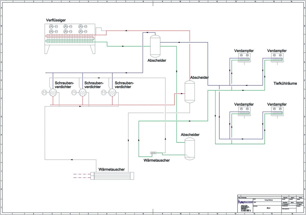The width and height of the screenshot is (306, 215).
Task: Click the bottom-left Verdampfer evaporator symbol
Action: click(x=244, y=111)
